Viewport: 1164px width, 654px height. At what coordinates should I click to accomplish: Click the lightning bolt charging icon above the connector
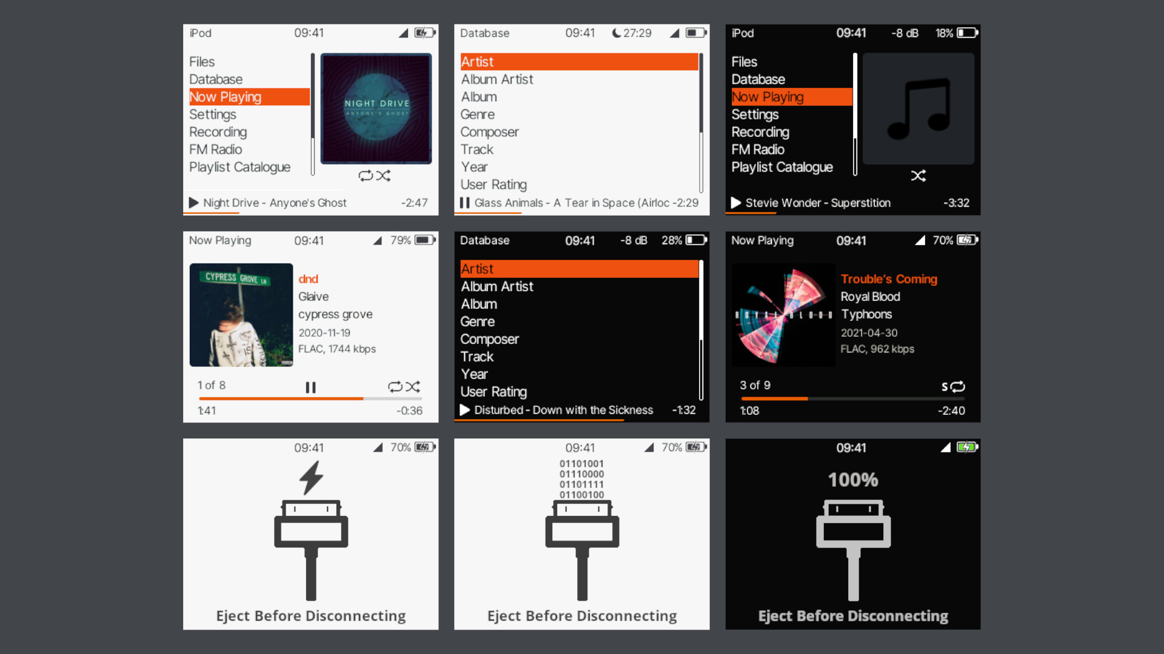[311, 478]
